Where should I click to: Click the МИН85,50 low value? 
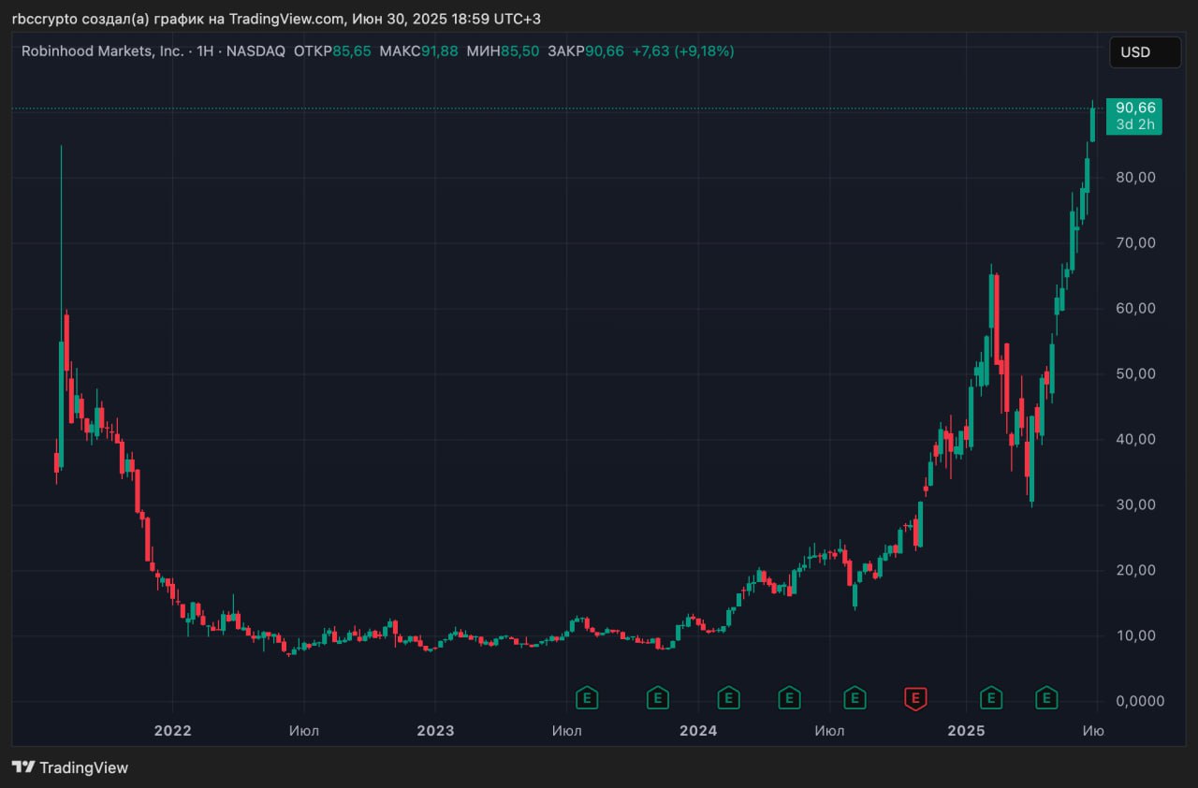tap(503, 51)
